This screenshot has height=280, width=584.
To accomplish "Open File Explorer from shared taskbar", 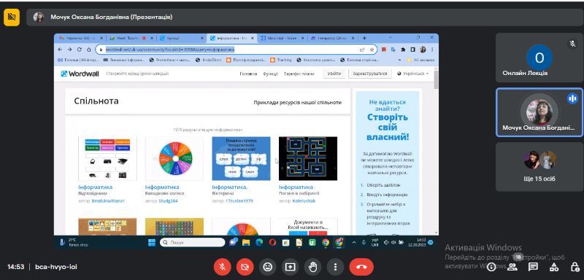I will click(x=245, y=242).
